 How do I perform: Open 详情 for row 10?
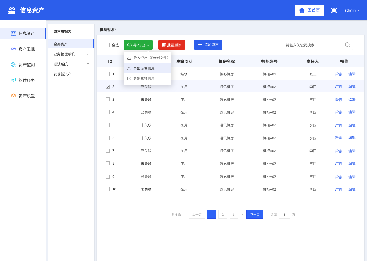tap(338, 189)
